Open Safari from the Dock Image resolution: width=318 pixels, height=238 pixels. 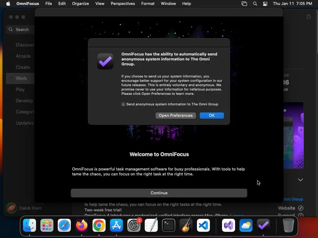click(x=64, y=225)
